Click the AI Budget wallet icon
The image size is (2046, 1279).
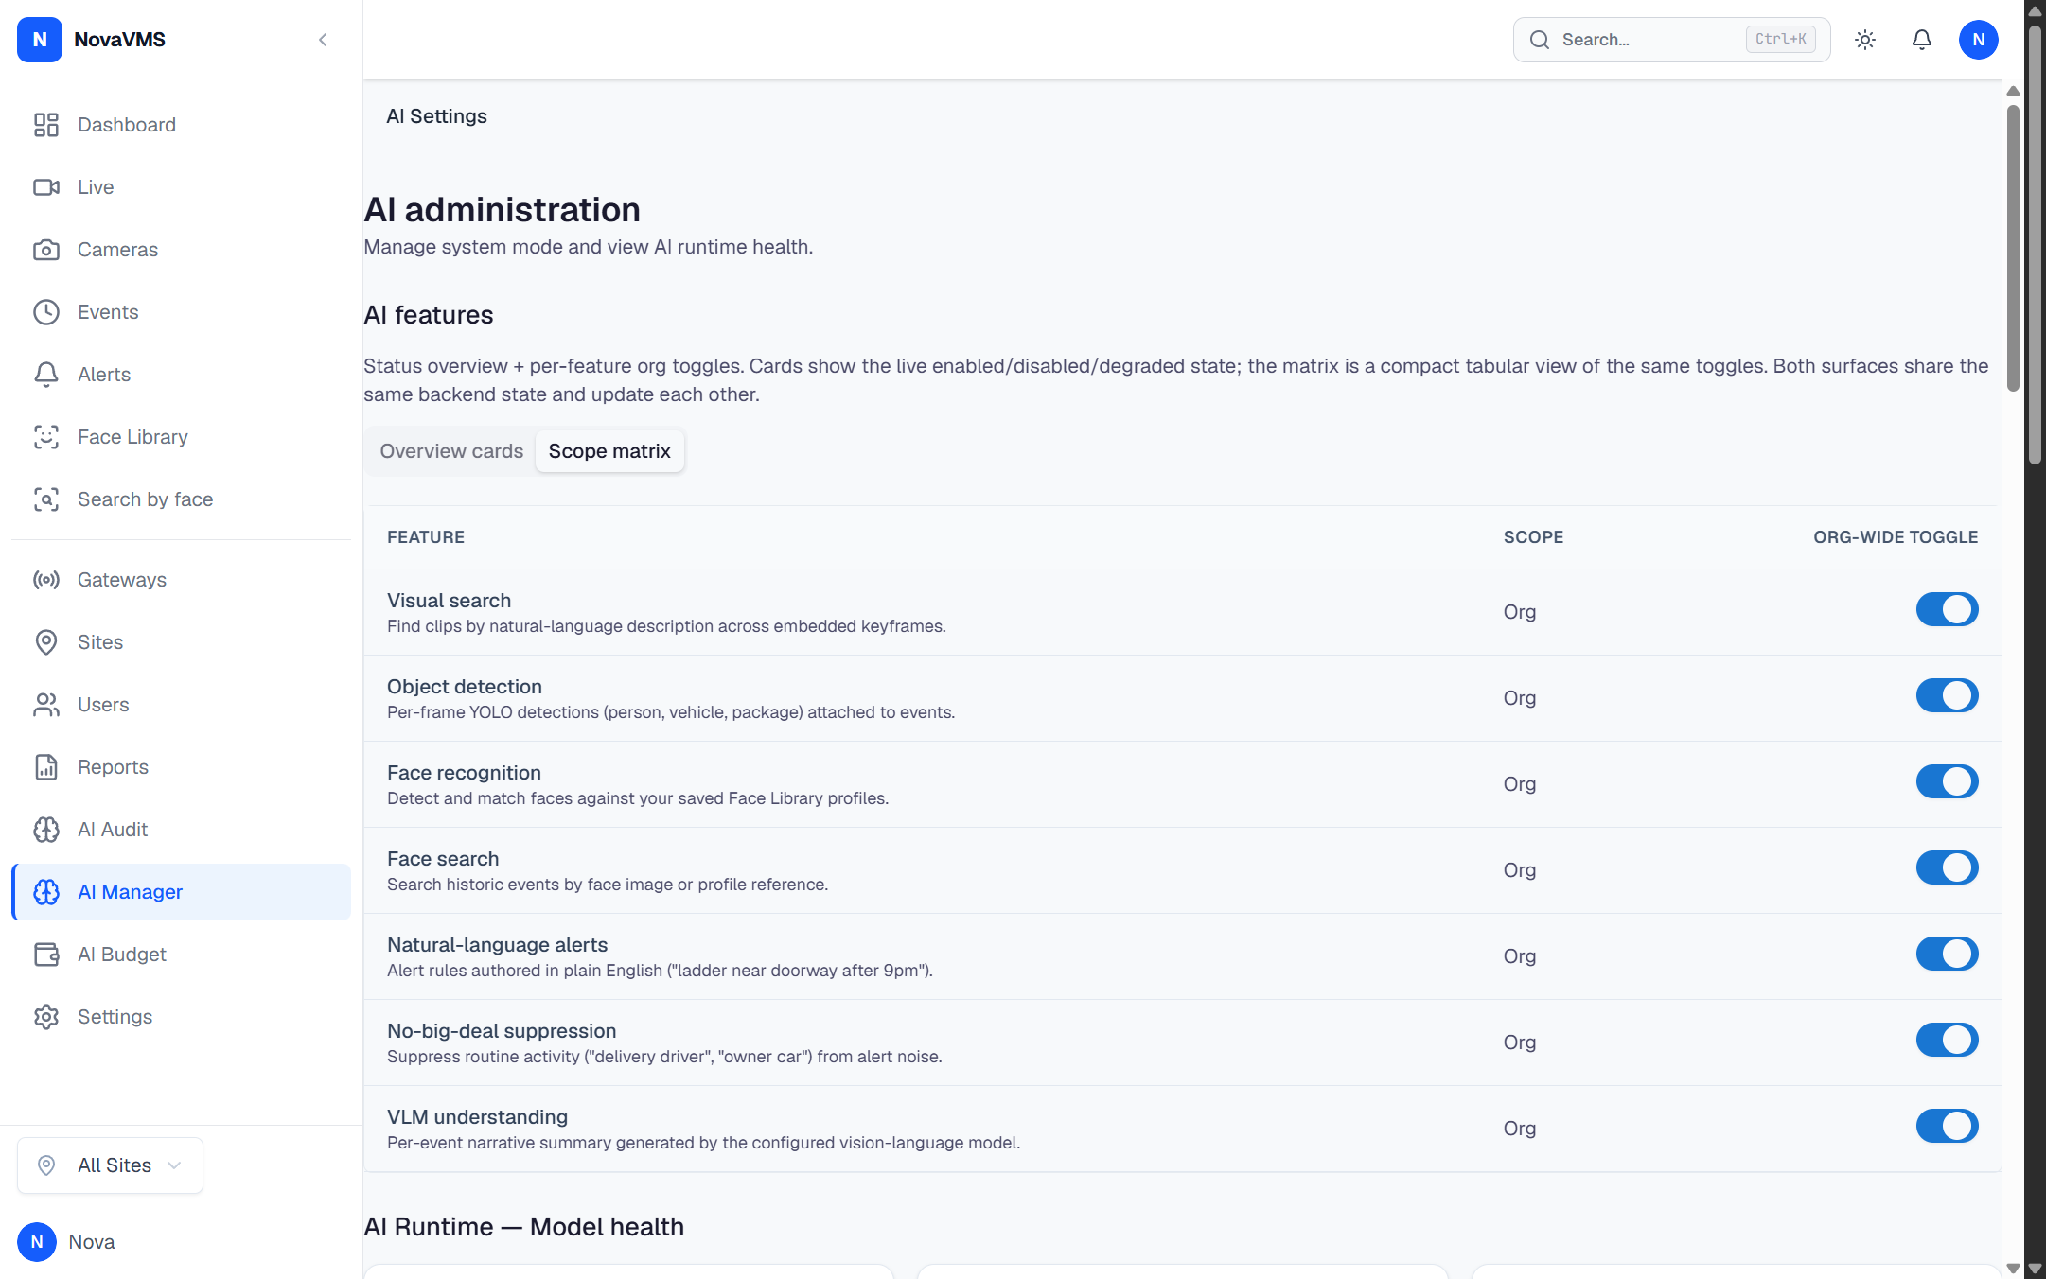click(45, 955)
